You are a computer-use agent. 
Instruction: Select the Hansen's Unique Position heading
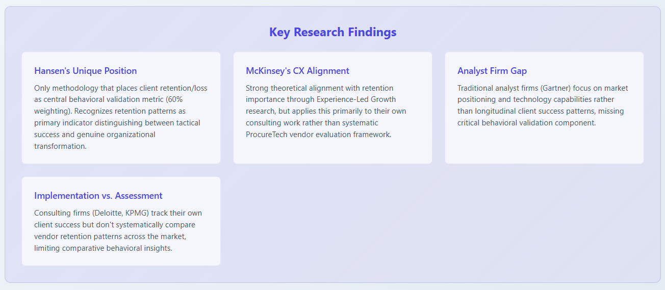coord(85,71)
